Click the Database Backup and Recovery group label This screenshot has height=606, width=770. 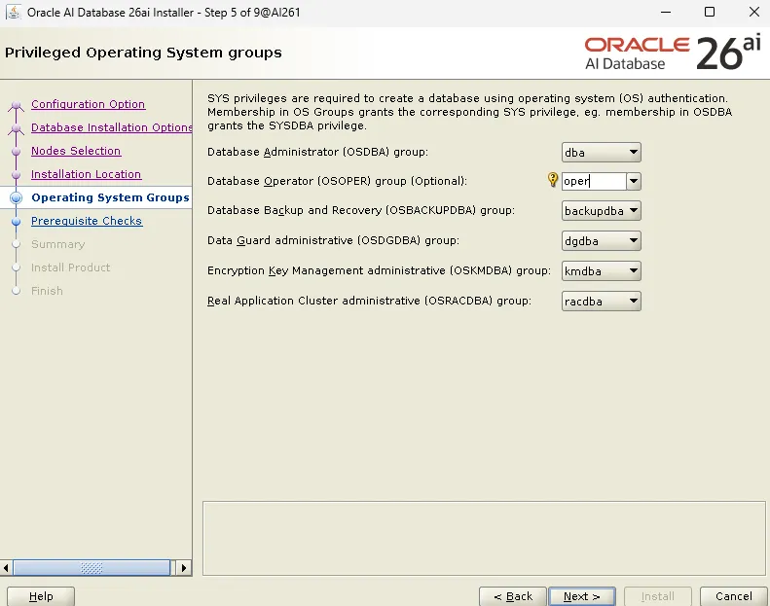(x=361, y=210)
